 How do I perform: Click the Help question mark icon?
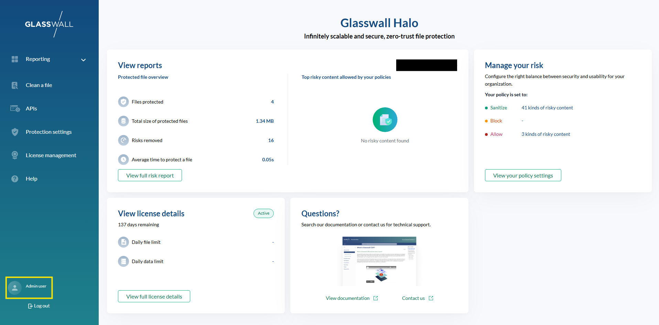(x=15, y=179)
